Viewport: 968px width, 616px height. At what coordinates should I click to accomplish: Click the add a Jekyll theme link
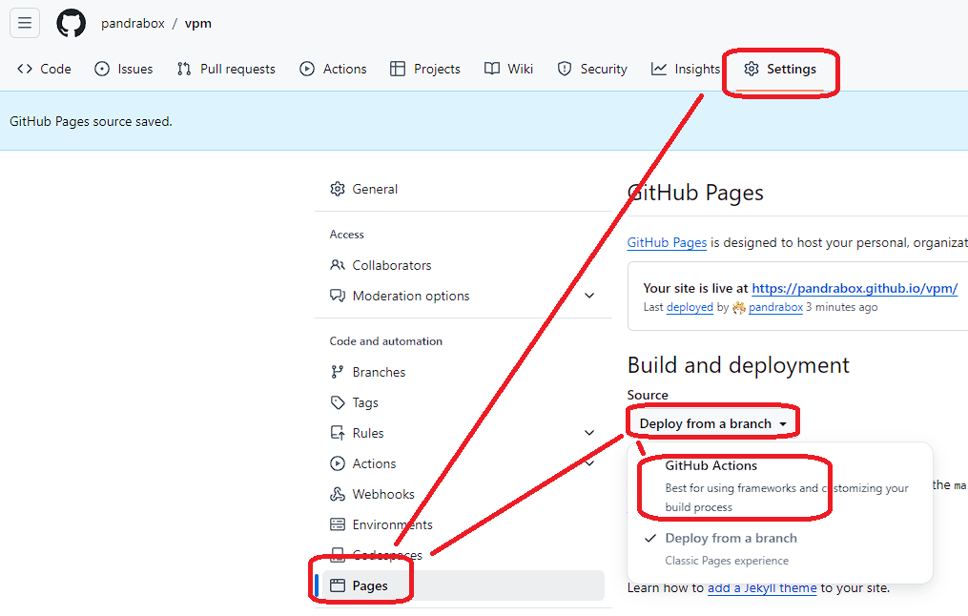point(761,587)
